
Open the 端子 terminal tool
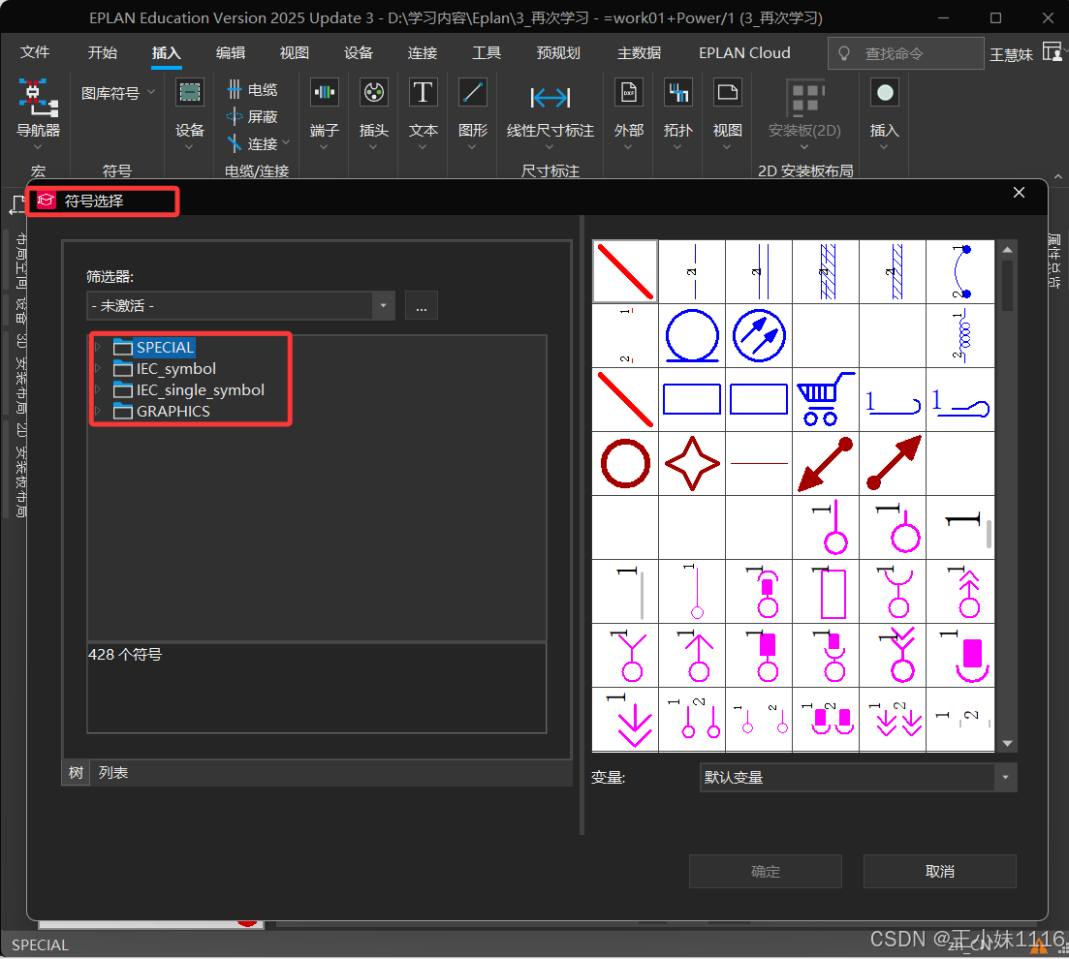pyautogui.click(x=325, y=93)
